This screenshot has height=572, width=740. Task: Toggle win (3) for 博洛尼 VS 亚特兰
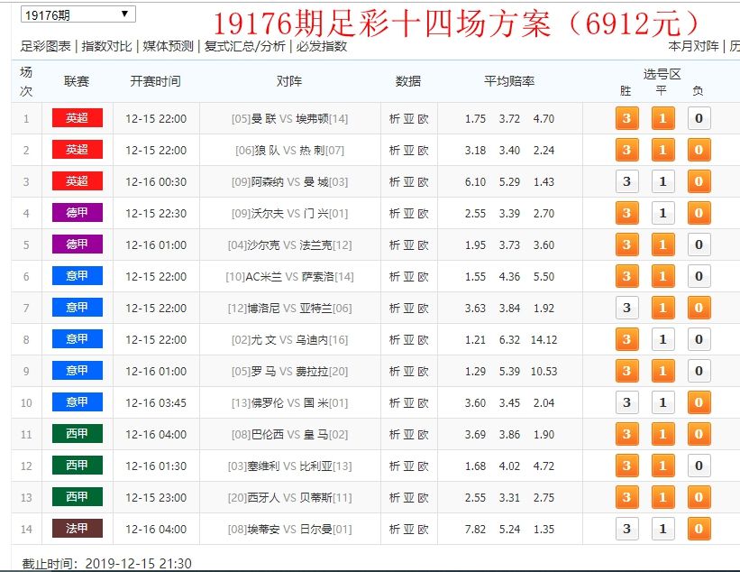(x=626, y=308)
